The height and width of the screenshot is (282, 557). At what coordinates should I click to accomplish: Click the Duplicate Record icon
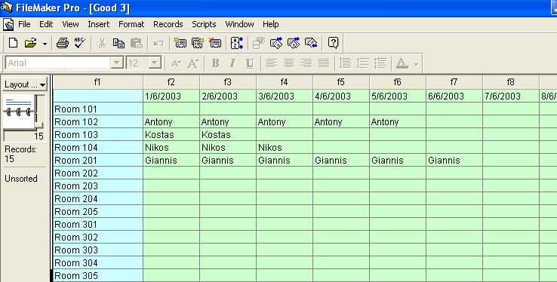tap(198, 43)
